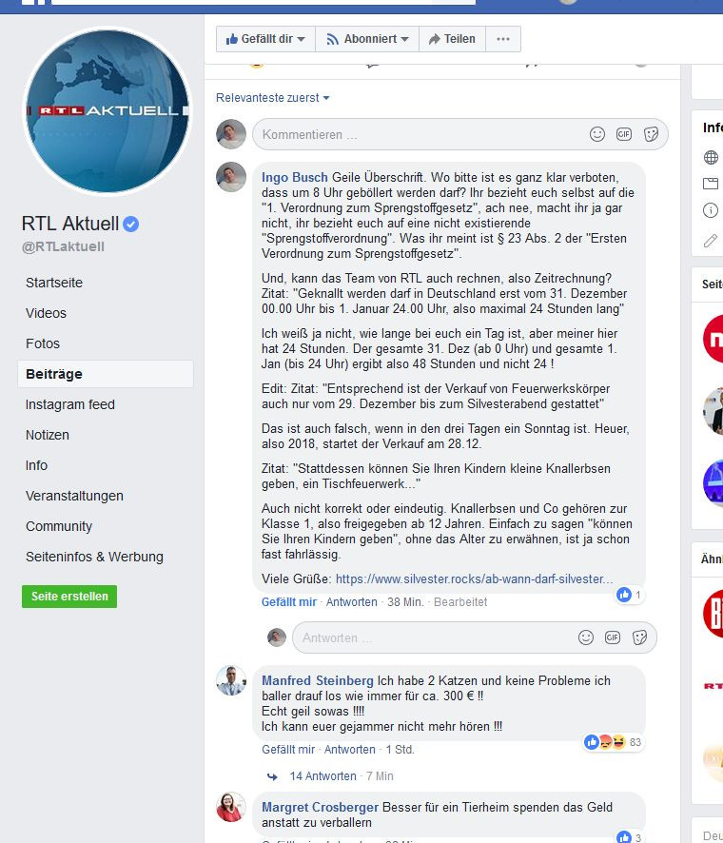Expand the 14 Antworten reply thread

click(x=322, y=776)
